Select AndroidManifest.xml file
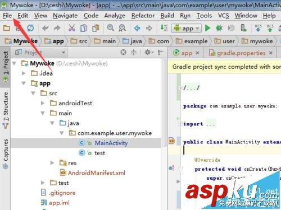281x210 pixels. 93,173
